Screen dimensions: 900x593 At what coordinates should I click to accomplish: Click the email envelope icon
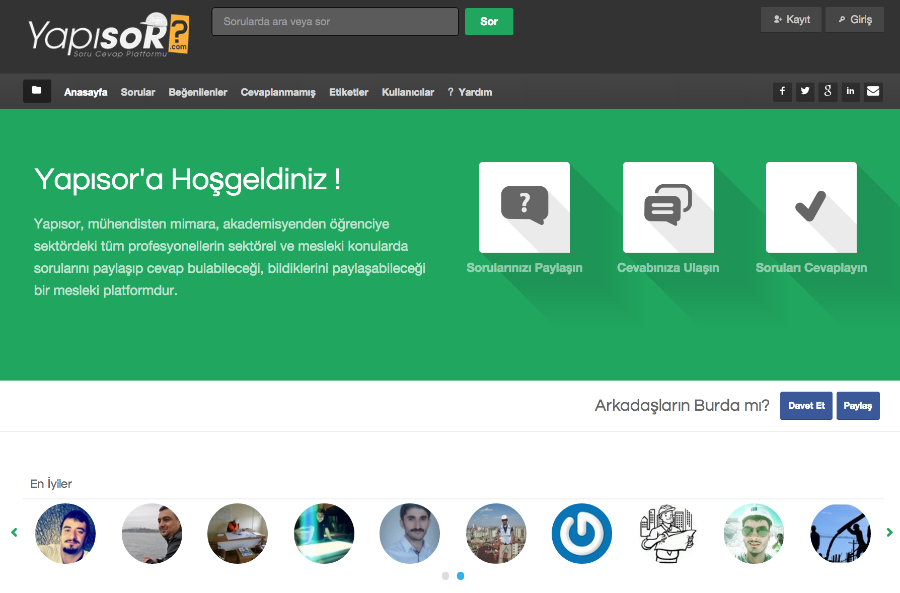tap(873, 92)
